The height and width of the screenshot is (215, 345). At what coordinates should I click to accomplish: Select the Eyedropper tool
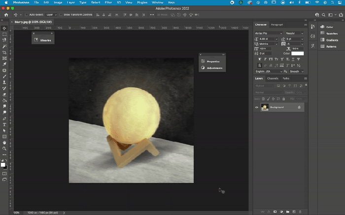(4, 64)
